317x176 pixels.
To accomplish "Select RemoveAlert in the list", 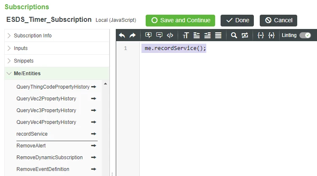I will click(x=31, y=145).
